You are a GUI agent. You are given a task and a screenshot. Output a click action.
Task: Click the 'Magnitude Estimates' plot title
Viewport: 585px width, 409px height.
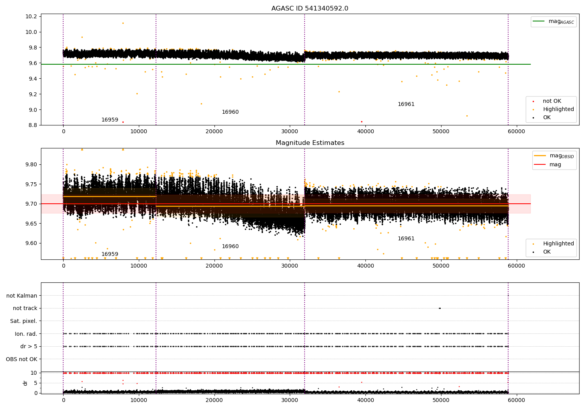coord(310,143)
